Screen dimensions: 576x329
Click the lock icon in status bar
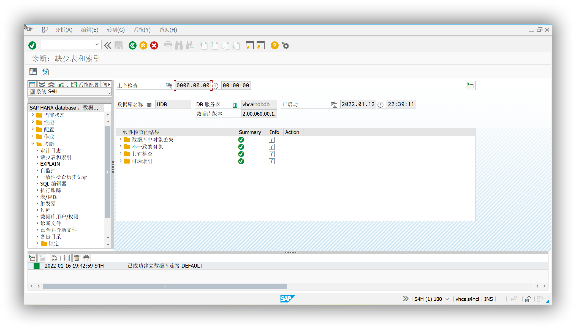tap(528, 299)
